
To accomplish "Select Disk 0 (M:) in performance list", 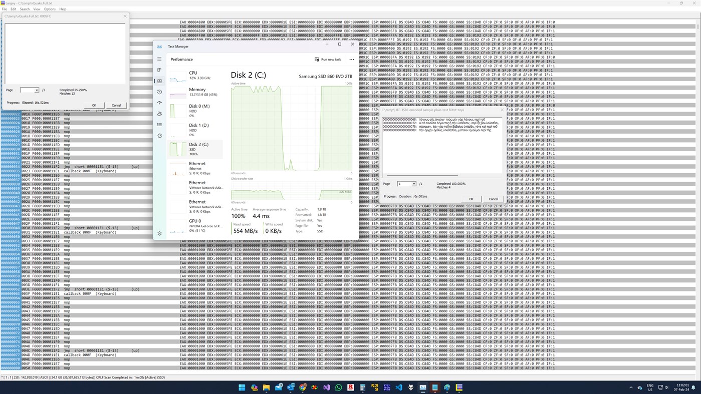I will 195,111.
